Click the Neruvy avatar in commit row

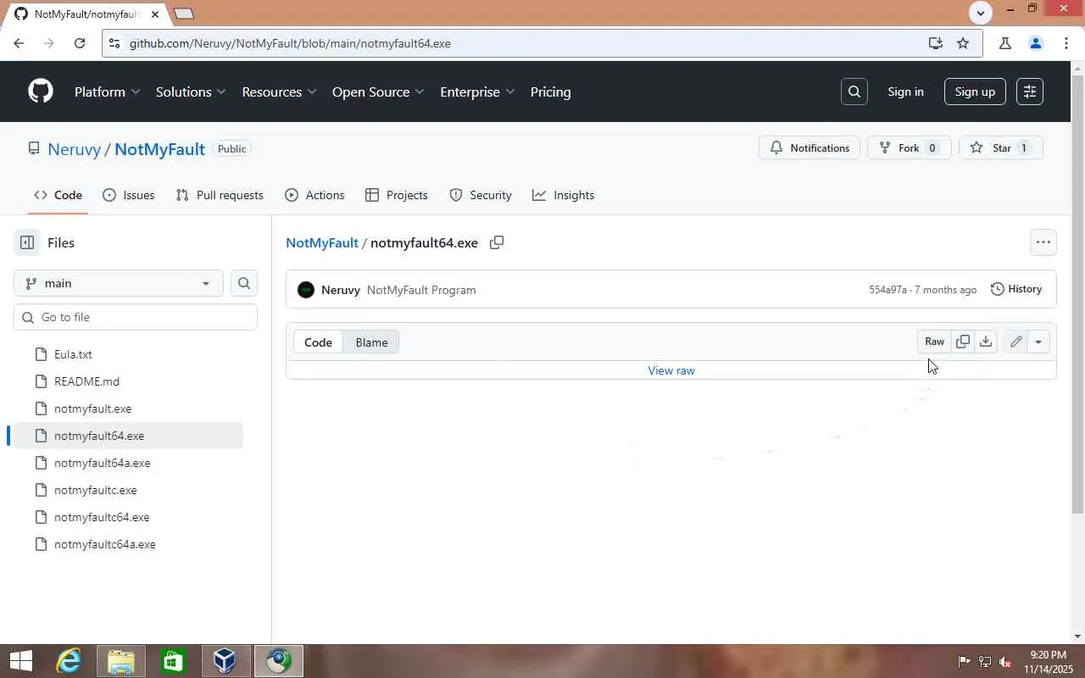point(306,290)
